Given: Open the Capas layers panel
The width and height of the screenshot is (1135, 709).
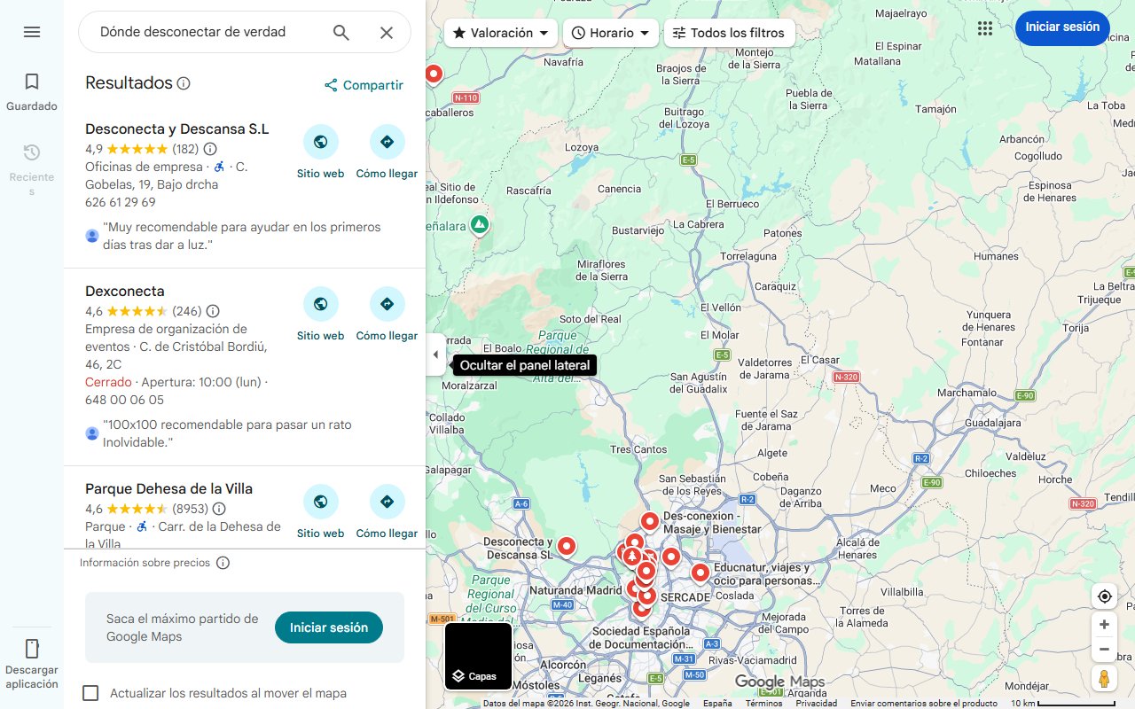Looking at the screenshot, I should point(478,656).
